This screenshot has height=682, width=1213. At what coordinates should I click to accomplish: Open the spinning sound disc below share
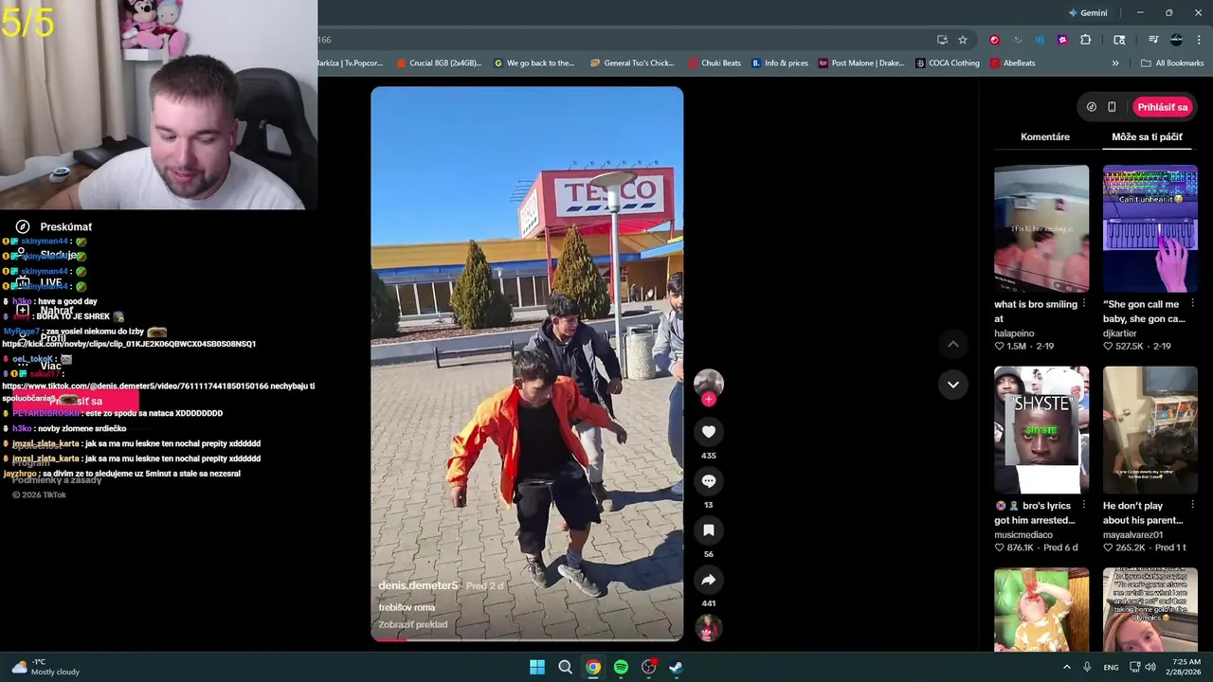[x=708, y=627]
